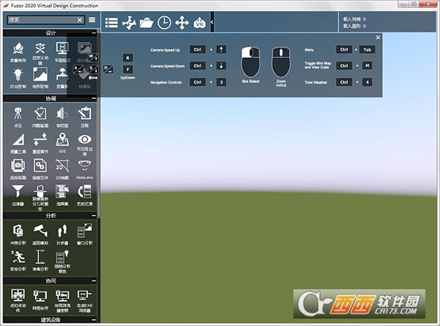
Task: Collapse the 协同 section with minus button
Action: 94,280
